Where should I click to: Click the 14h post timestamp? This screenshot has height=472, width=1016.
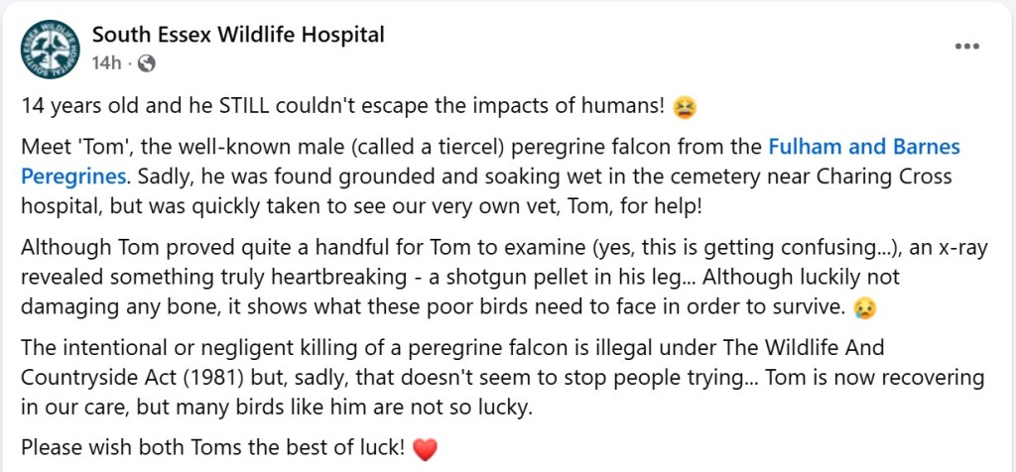(x=106, y=63)
